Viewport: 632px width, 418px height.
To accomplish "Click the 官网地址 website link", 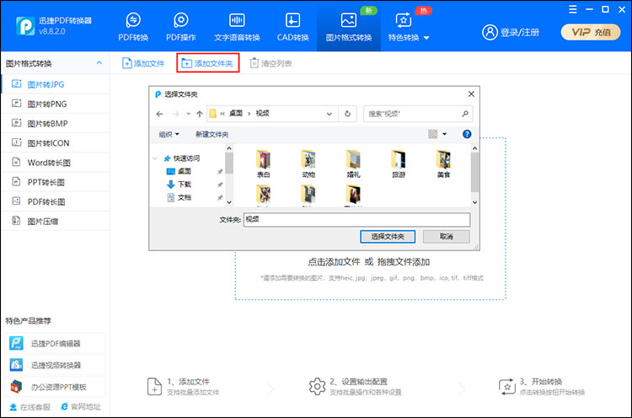I will [x=81, y=407].
